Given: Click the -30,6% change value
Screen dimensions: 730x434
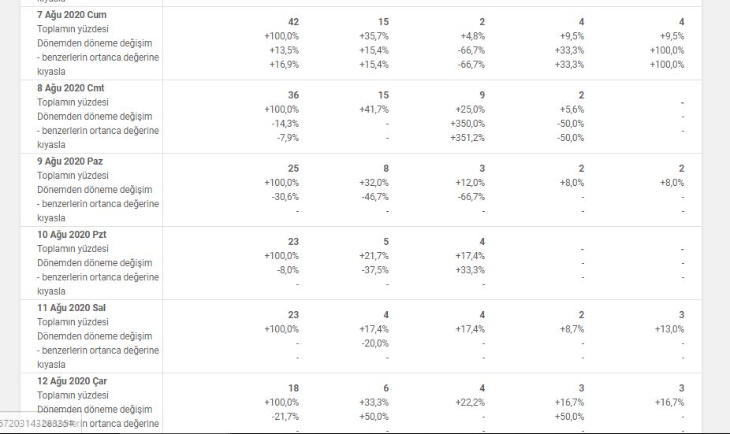Looking at the screenshot, I should [x=285, y=197].
